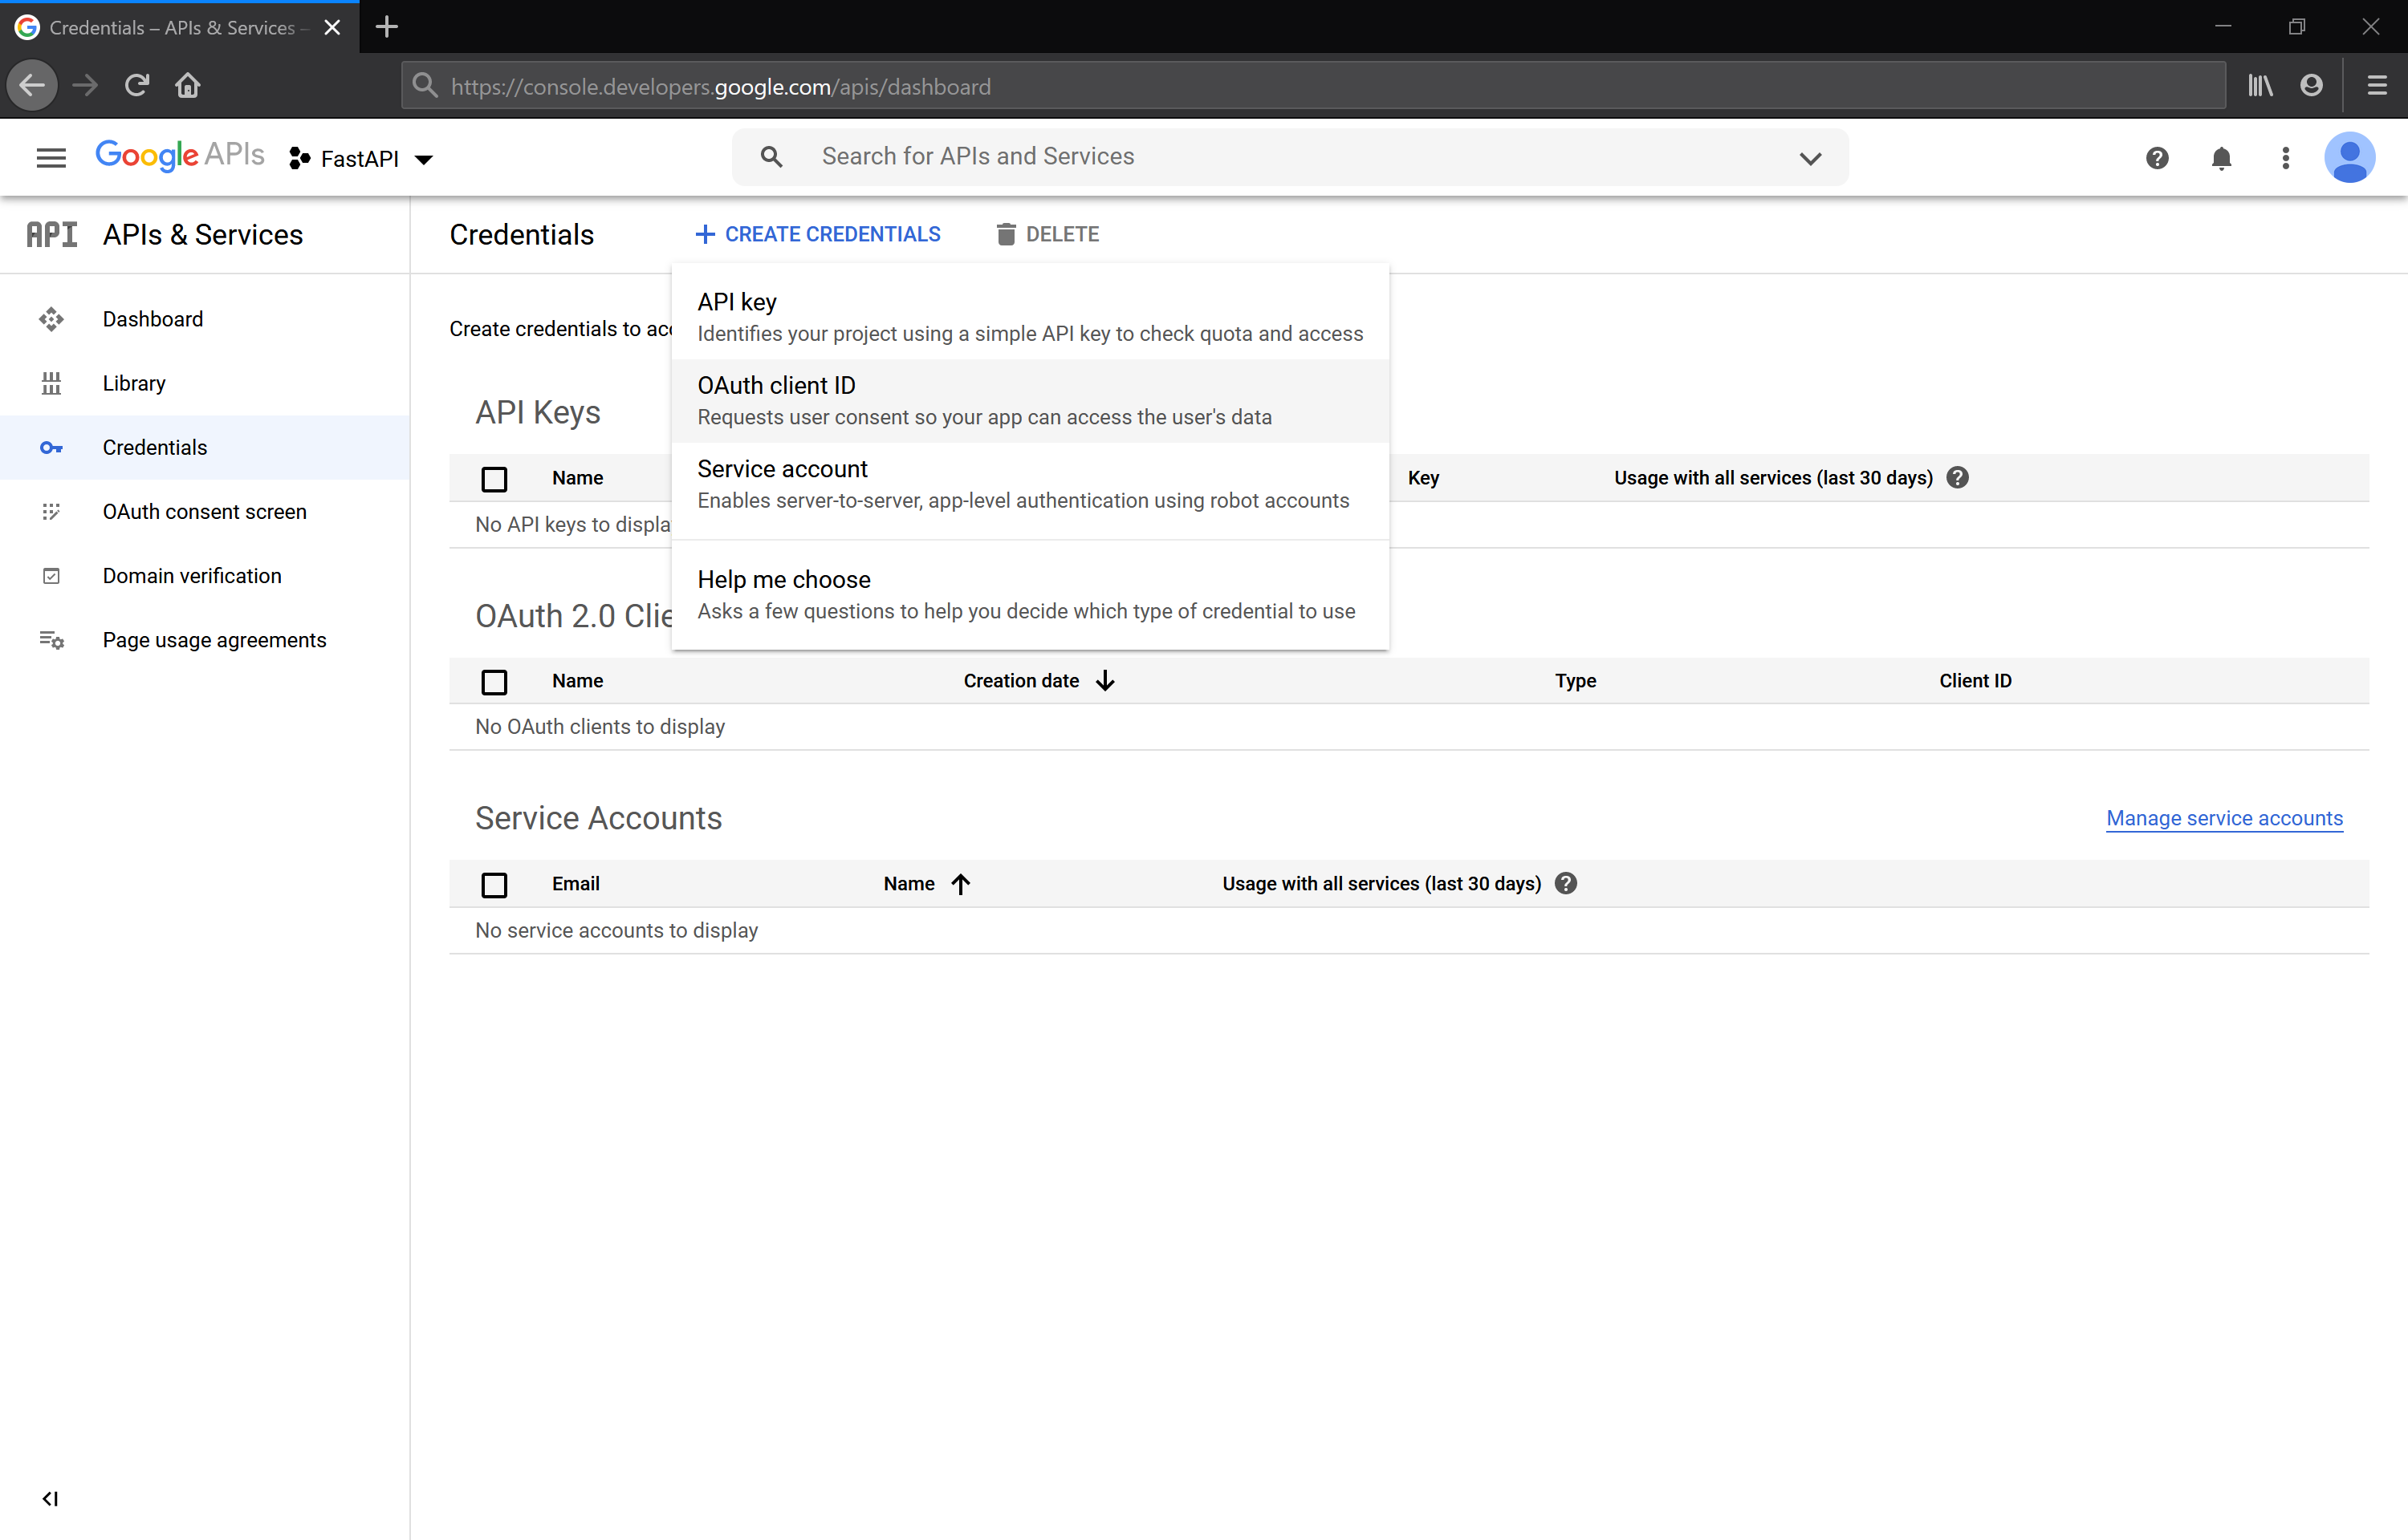This screenshot has width=2408, height=1540.
Task: Check the API Keys select-all checkbox
Action: tap(494, 479)
